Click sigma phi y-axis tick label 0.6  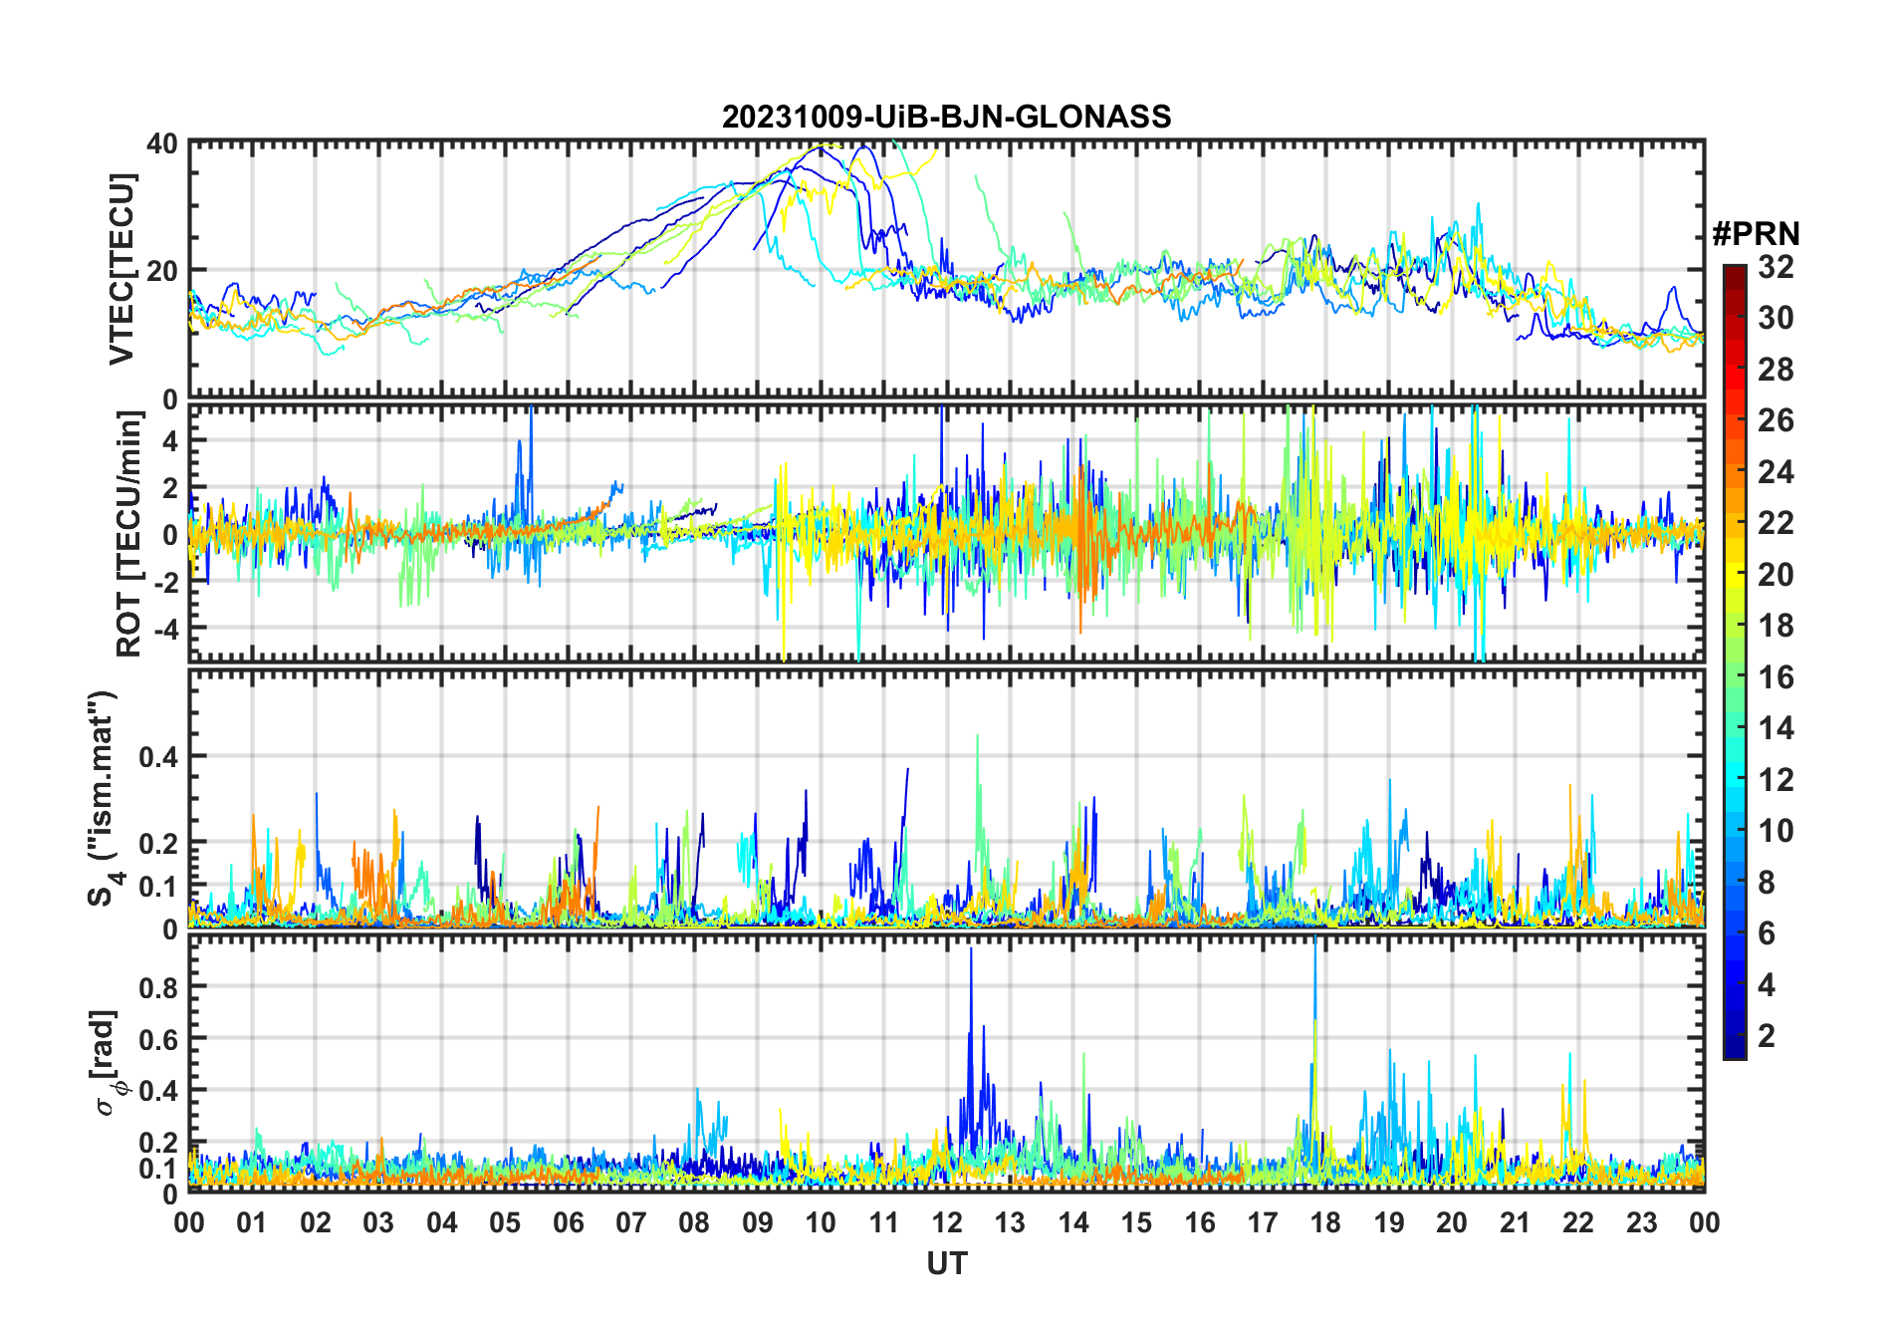coord(158,1039)
